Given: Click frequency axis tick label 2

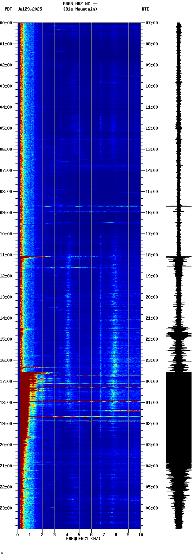Looking at the screenshot, I should click(x=42, y=535).
